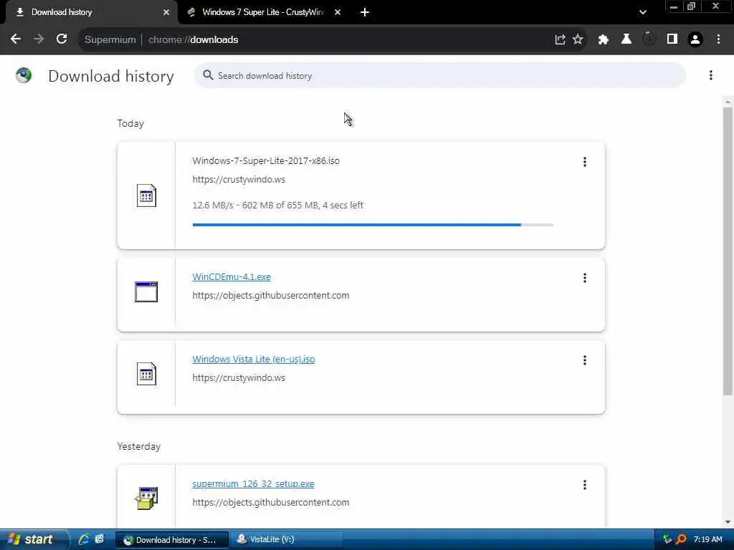Click the Windows Vista Lite ISO file icon
Viewport: 734px width, 550px height.
[146, 374]
